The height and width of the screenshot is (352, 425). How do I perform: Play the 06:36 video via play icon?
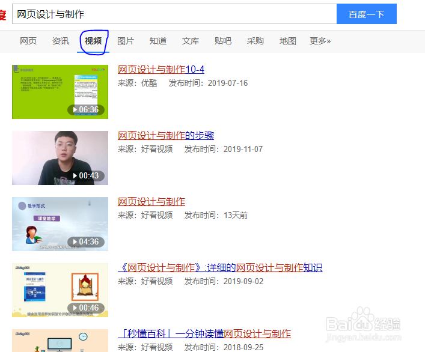point(75,110)
